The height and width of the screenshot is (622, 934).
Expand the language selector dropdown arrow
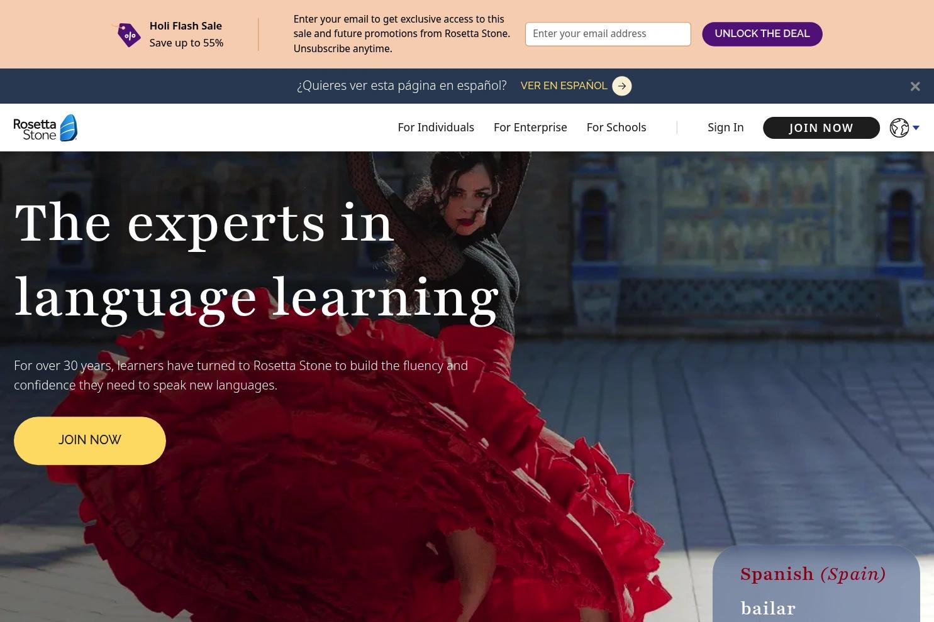(916, 128)
